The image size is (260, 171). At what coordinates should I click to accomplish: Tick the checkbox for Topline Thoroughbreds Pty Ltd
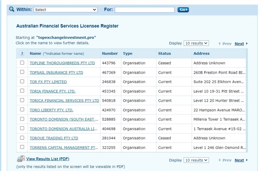(22, 63)
